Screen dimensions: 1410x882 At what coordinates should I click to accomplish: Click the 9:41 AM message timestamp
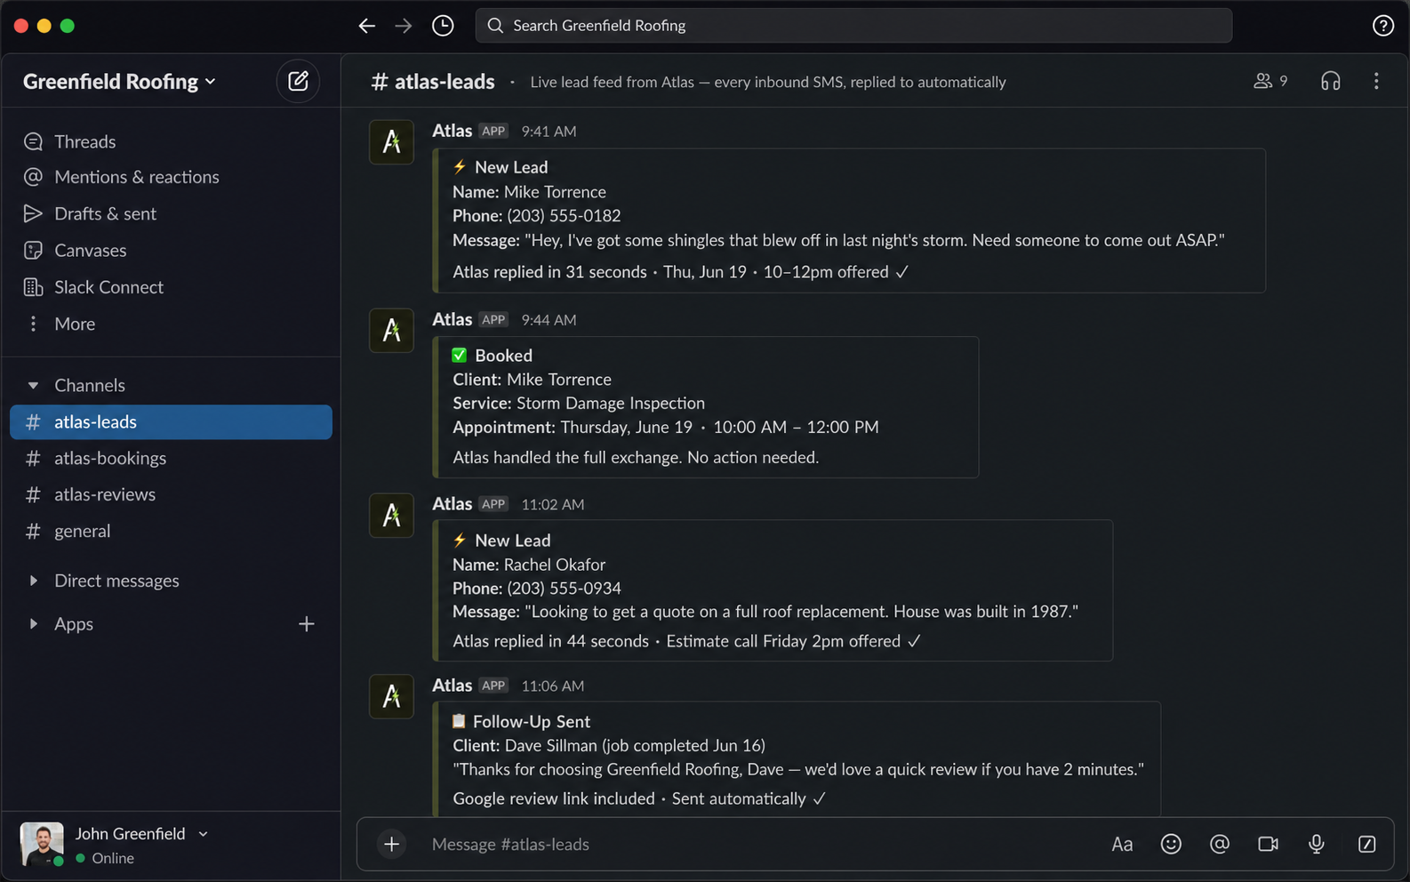point(549,132)
